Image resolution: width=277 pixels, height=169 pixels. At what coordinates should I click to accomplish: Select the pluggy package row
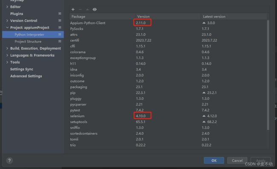click(168, 98)
